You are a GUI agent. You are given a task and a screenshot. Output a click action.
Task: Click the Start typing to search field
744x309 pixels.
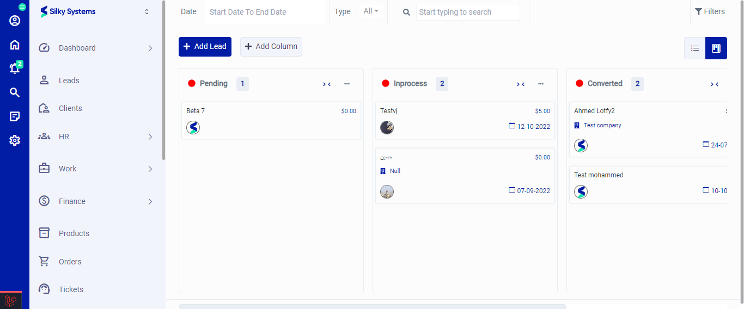pyautogui.click(x=468, y=12)
